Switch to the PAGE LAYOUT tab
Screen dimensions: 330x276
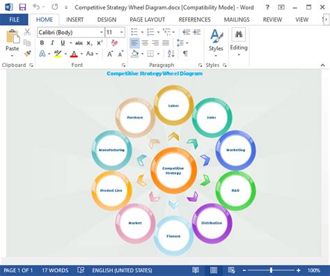(x=148, y=20)
